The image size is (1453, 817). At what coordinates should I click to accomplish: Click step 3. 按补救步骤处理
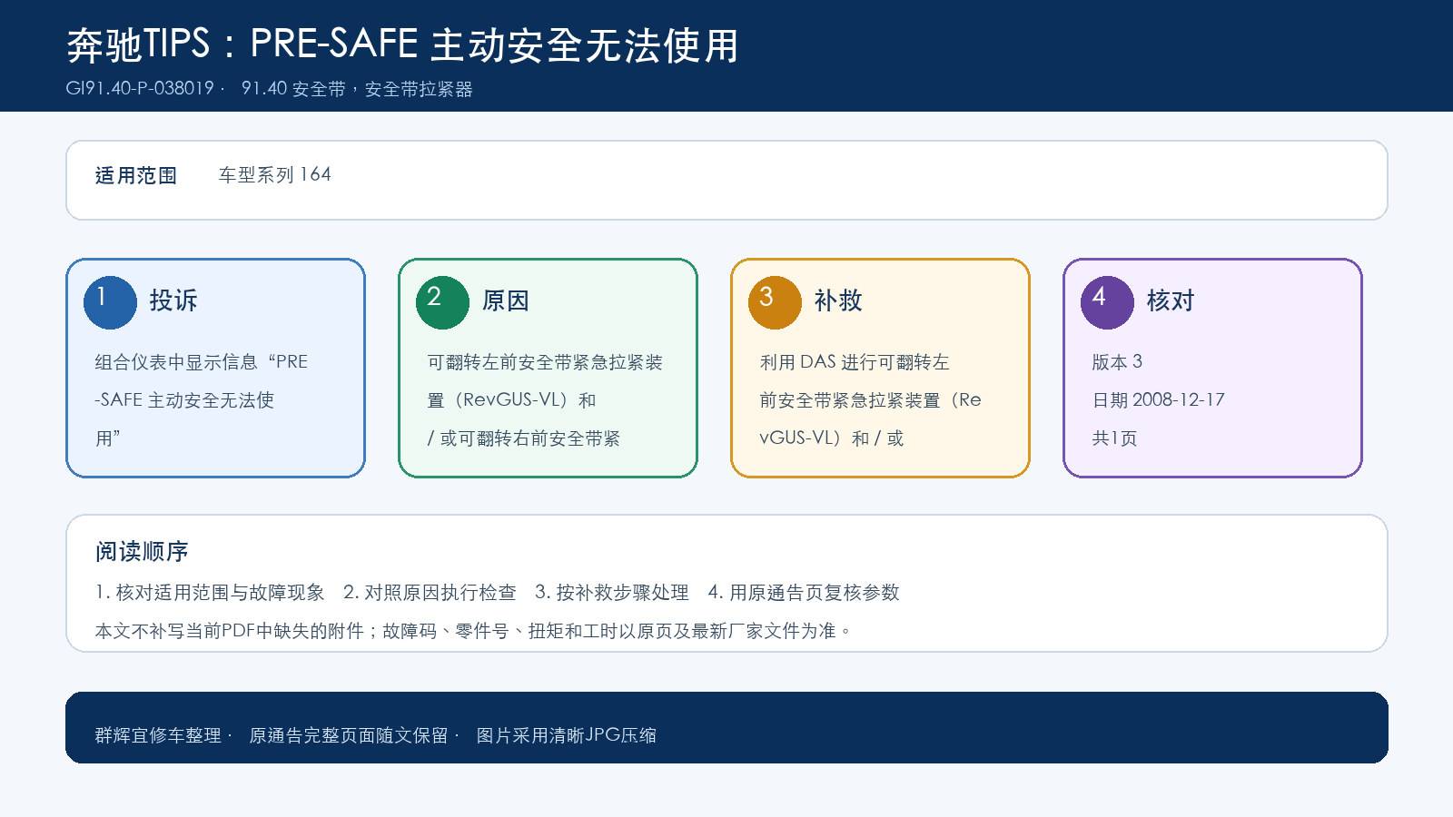tap(612, 593)
